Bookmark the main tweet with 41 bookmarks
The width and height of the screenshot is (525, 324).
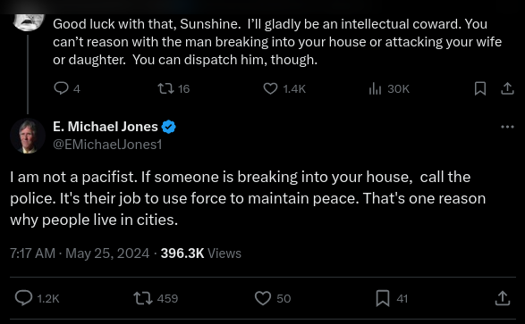[x=392, y=298]
